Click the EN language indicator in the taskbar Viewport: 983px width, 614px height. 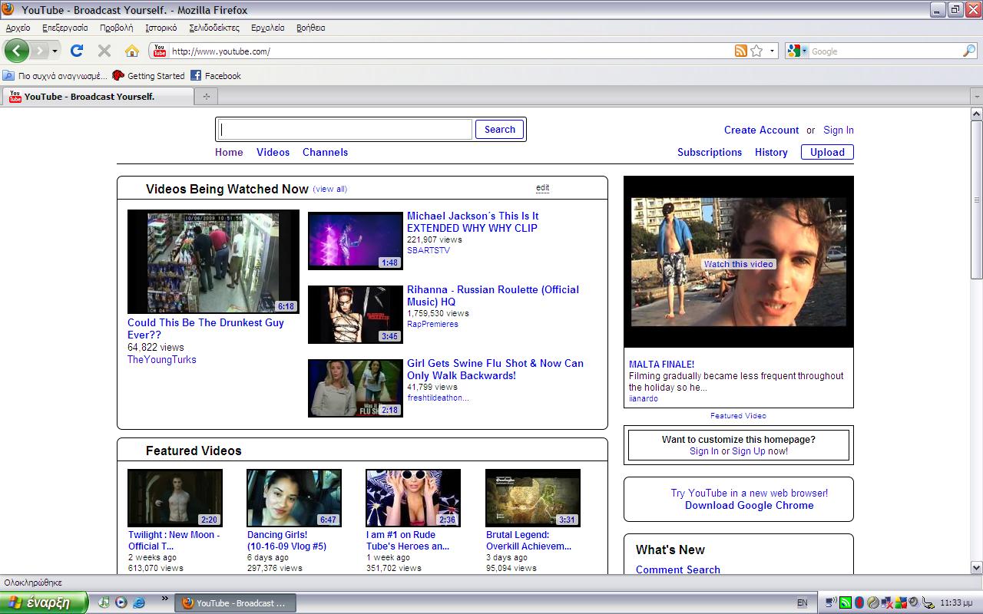[803, 603]
